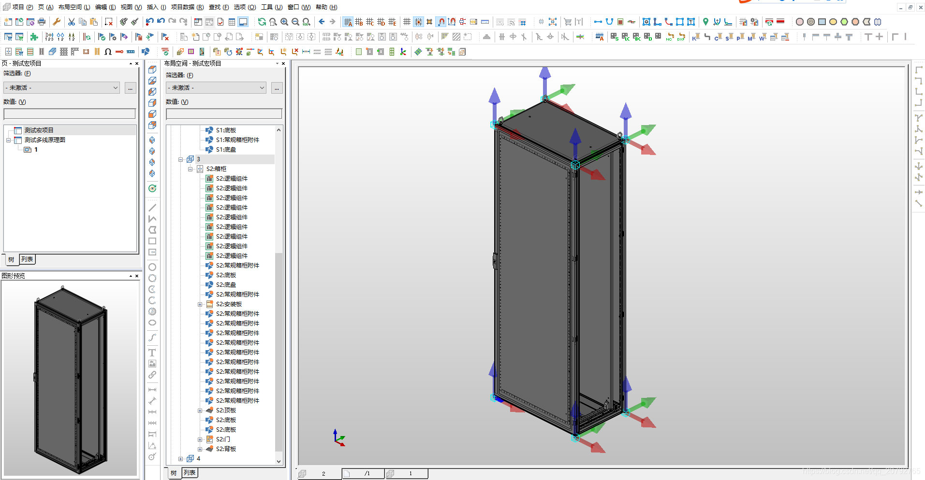The image size is (925, 480).
Task: Click the Print icon in the toolbar
Action: (x=42, y=22)
